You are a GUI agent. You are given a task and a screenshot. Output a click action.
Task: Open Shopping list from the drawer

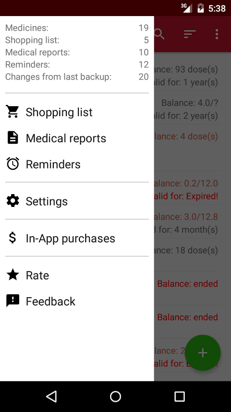[x=77, y=112]
